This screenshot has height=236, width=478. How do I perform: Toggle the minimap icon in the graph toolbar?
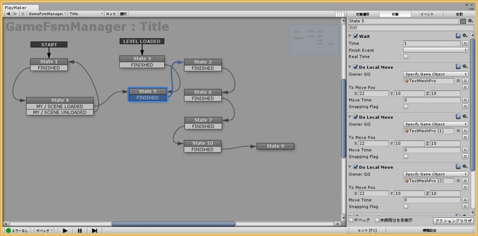(x=339, y=14)
